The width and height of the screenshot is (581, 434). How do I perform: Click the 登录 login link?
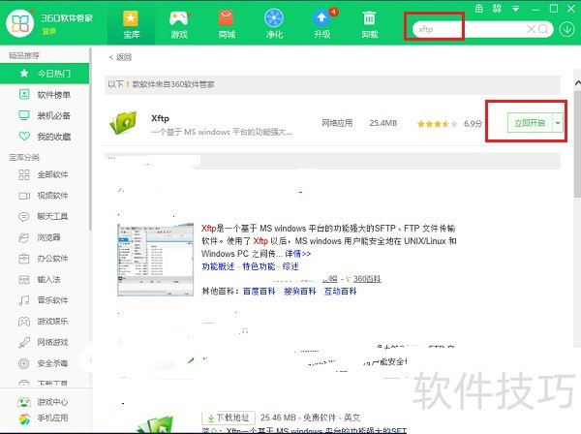pos(49,31)
